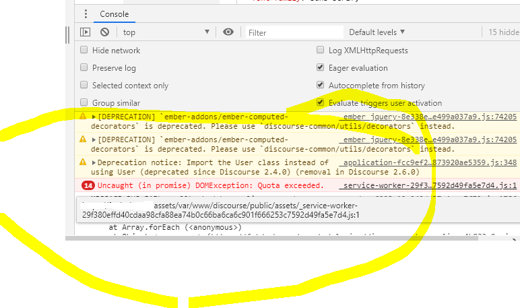Click the red 14 error count badge
This screenshot has height=308, width=520.
pyautogui.click(x=88, y=185)
